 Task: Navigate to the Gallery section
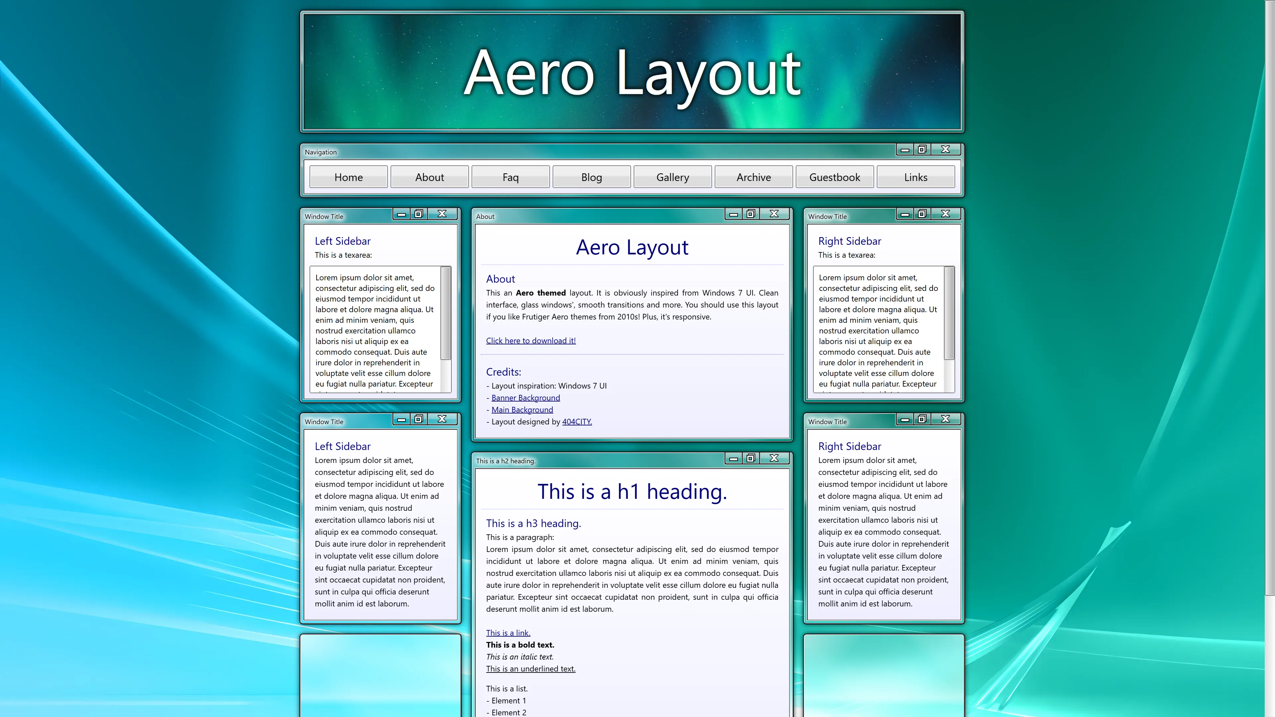pyautogui.click(x=673, y=177)
